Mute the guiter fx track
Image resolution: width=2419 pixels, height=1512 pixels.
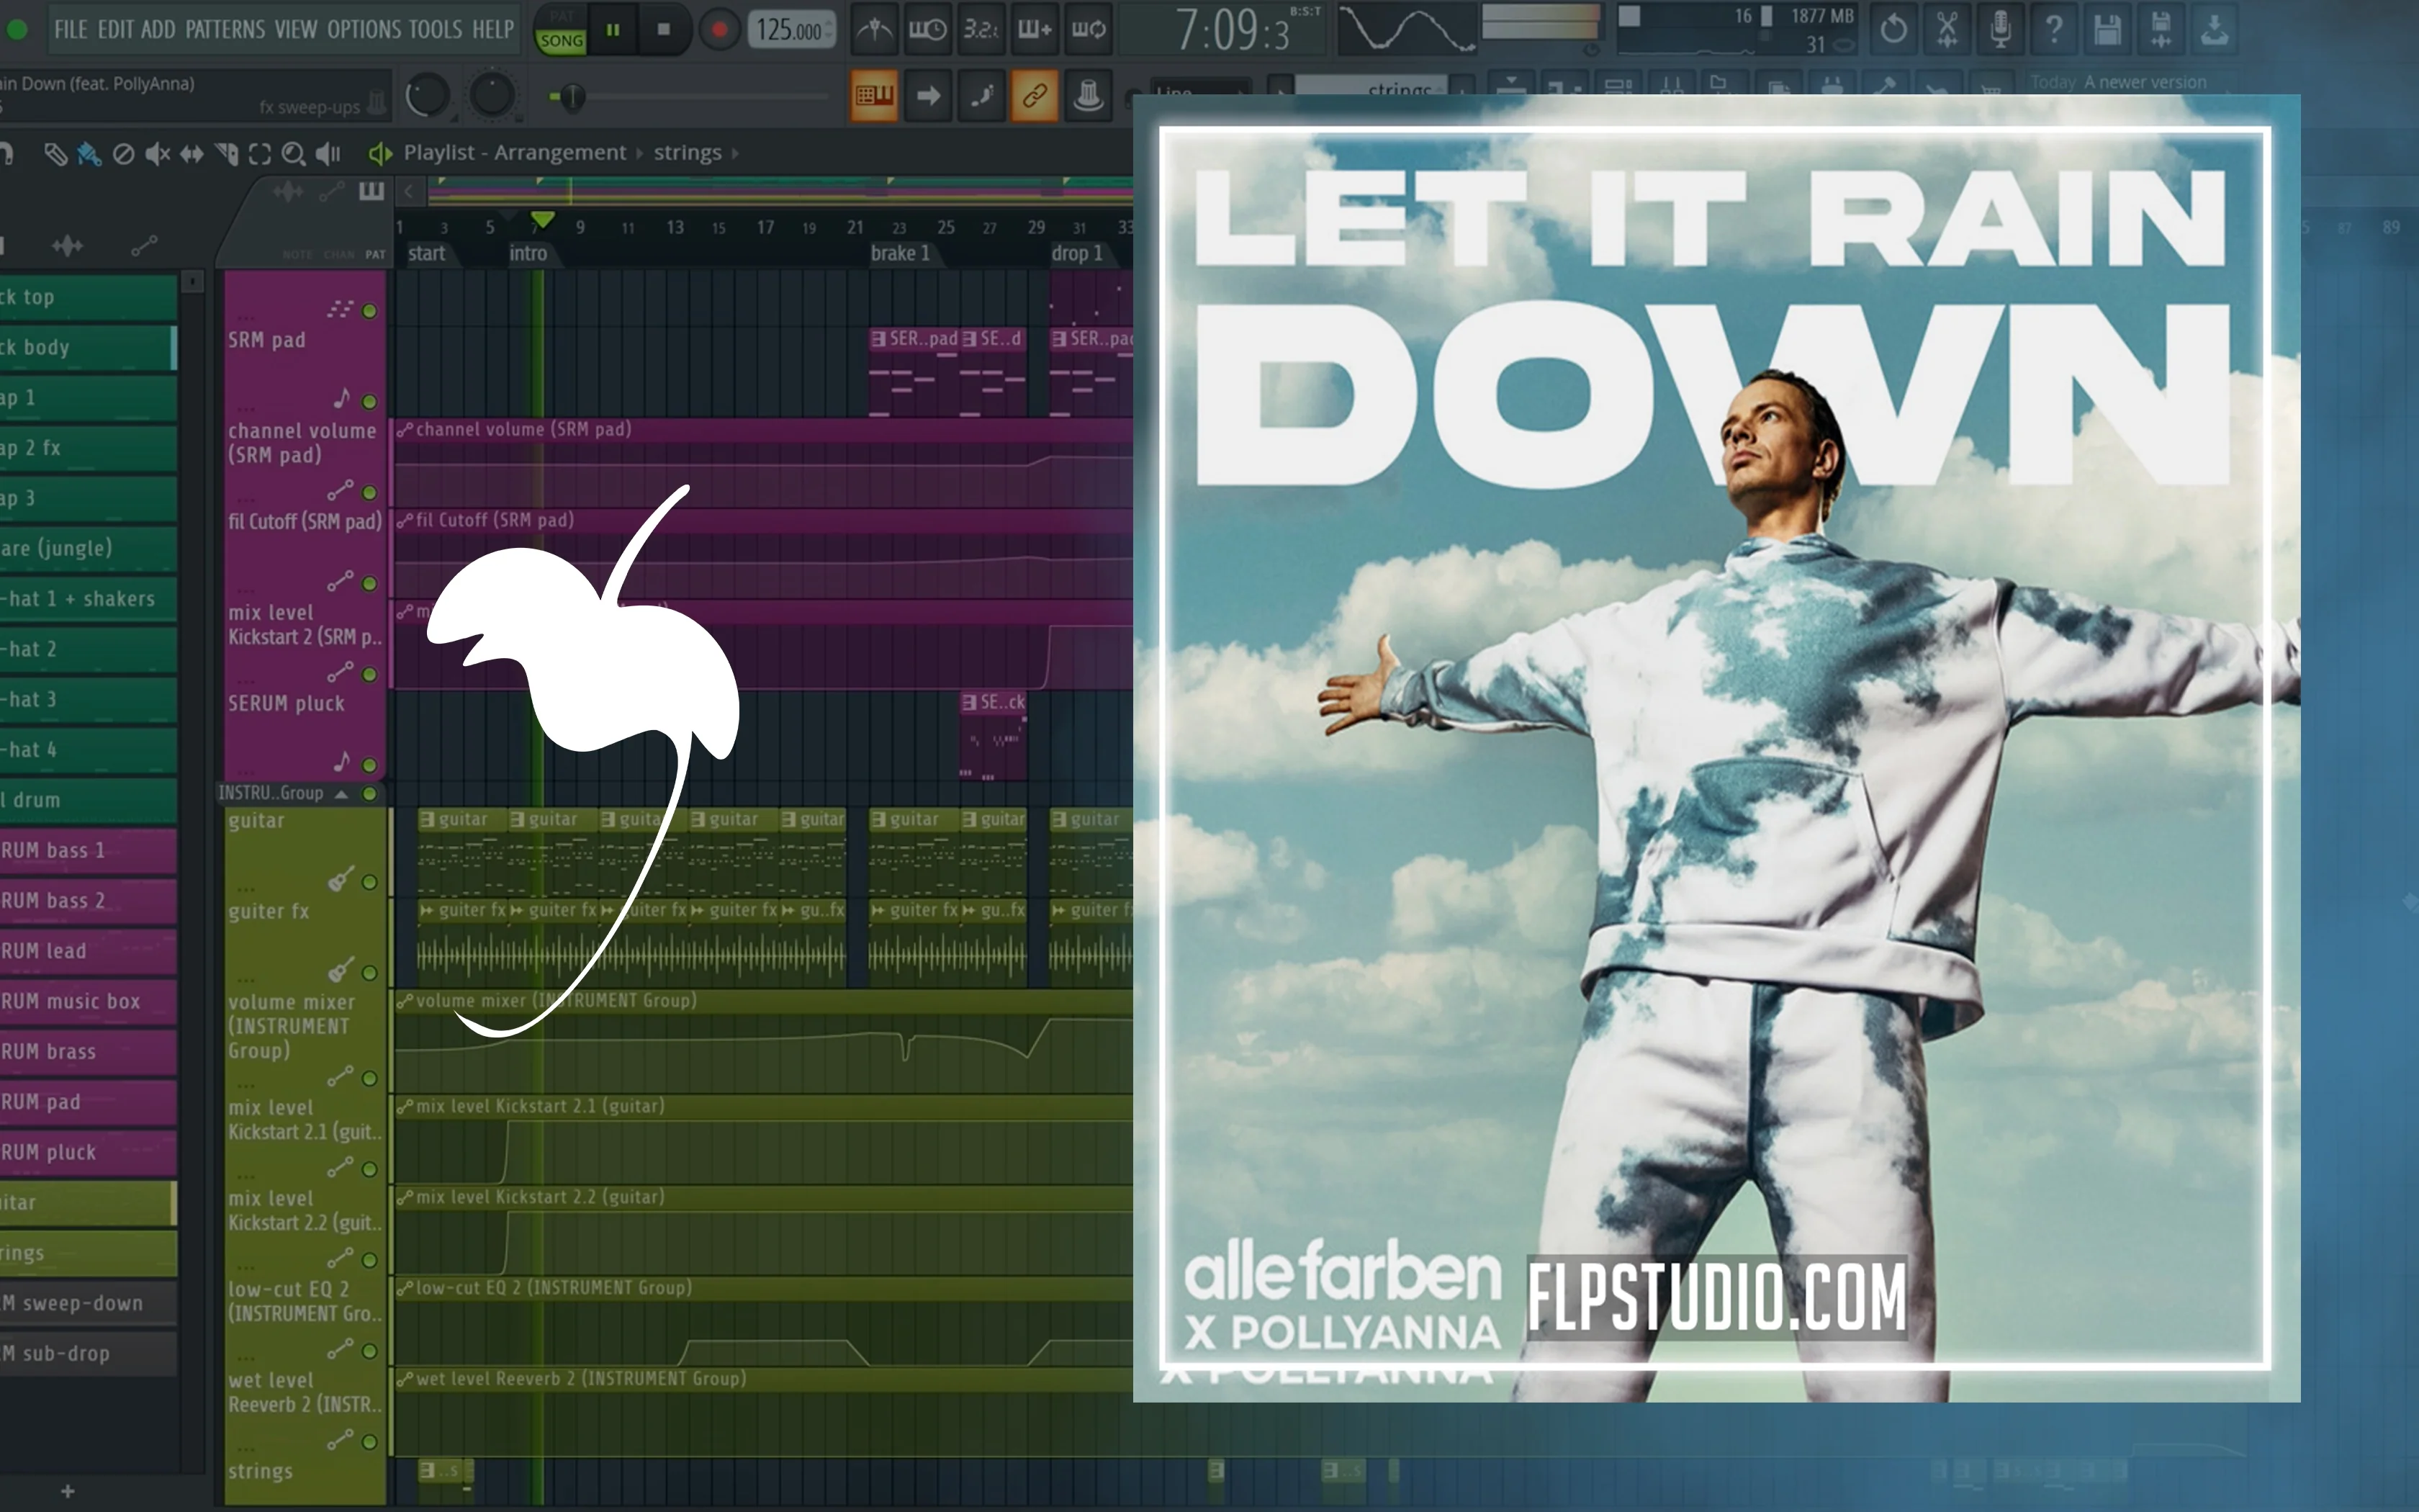[x=370, y=973]
